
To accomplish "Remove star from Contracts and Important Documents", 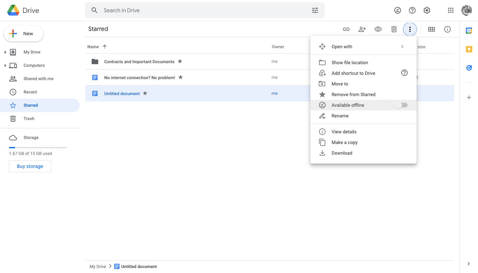I will [x=180, y=61].
